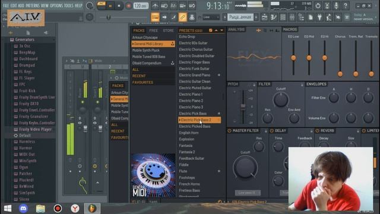This screenshot has height=214, width=380.
Task: Switch to the STORE tab
Action: (168, 30)
